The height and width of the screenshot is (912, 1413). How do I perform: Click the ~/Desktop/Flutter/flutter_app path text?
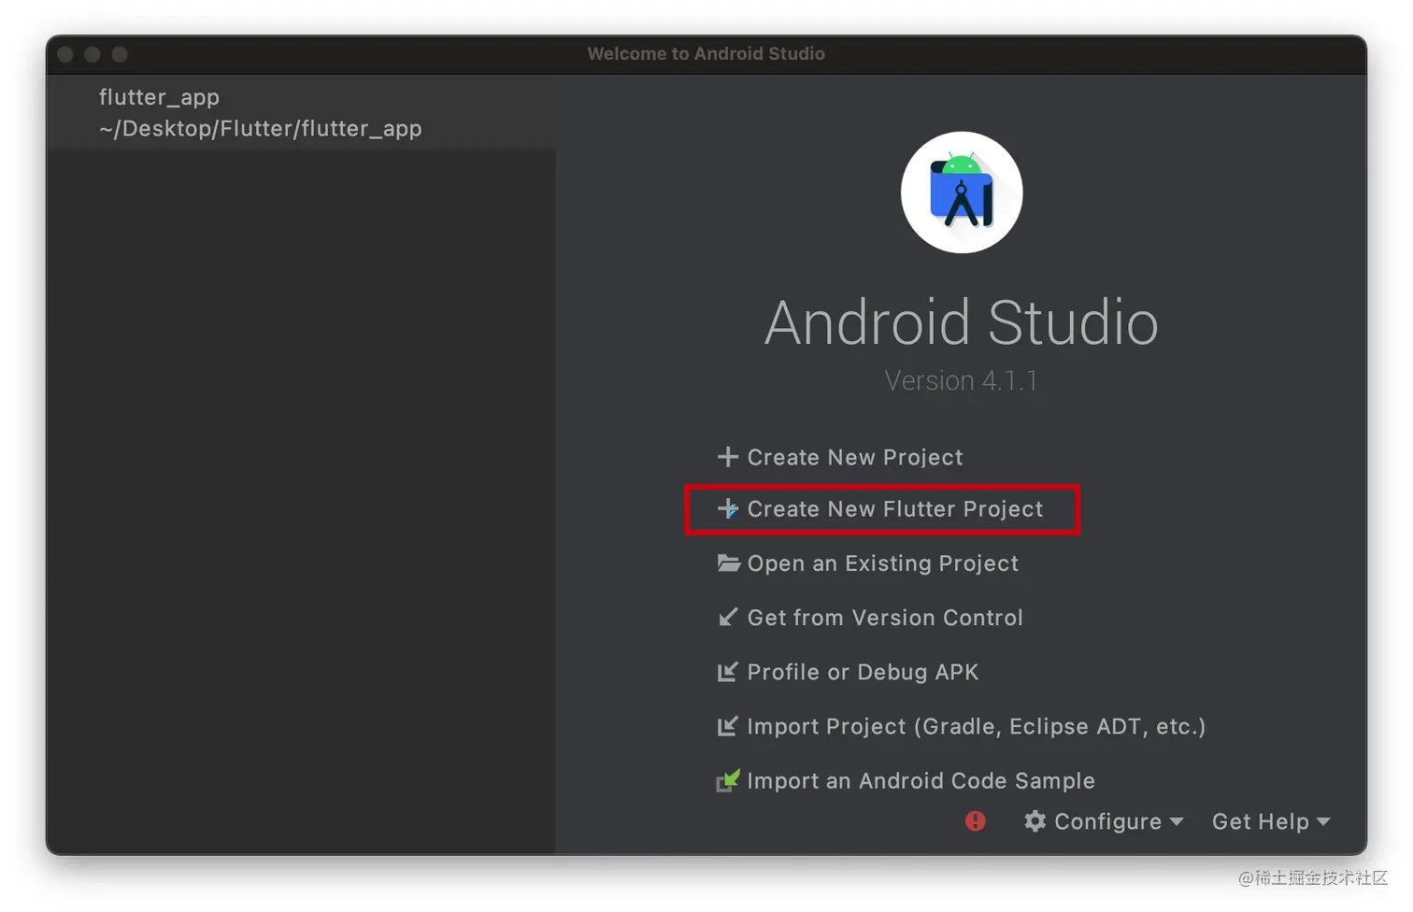pyautogui.click(x=260, y=129)
